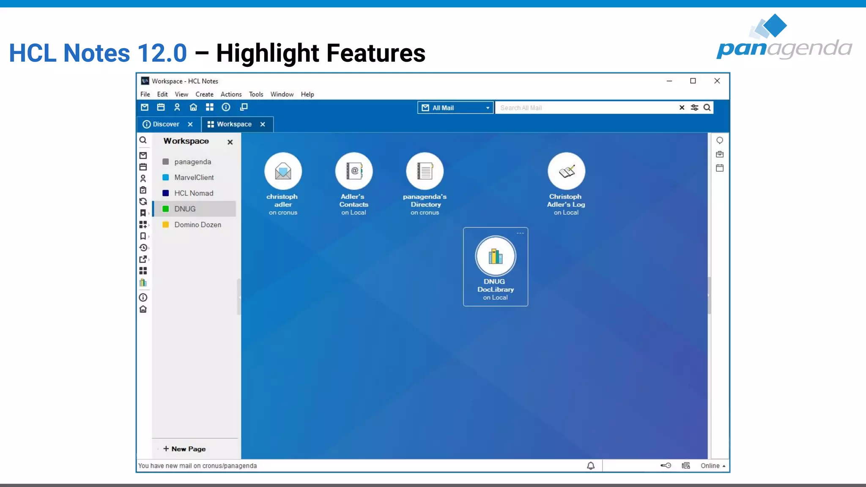Click the sidebar Home icon at bottom
Viewport: 866px width, 487px height.
pyautogui.click(x=143, y=309)
